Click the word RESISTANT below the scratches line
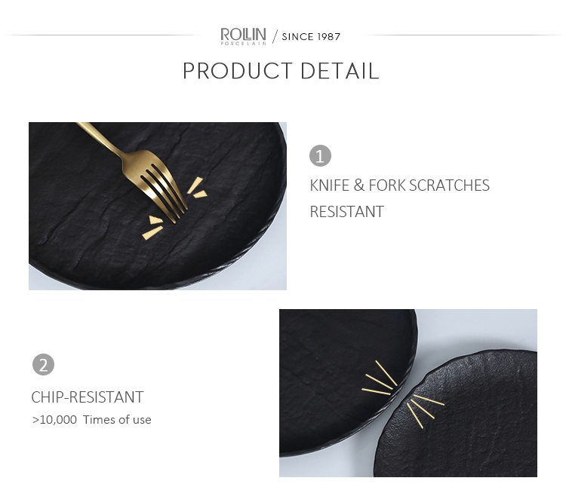The height and width of the screenshot is (484, 566). pyautogui.click(x=346, y=212)
